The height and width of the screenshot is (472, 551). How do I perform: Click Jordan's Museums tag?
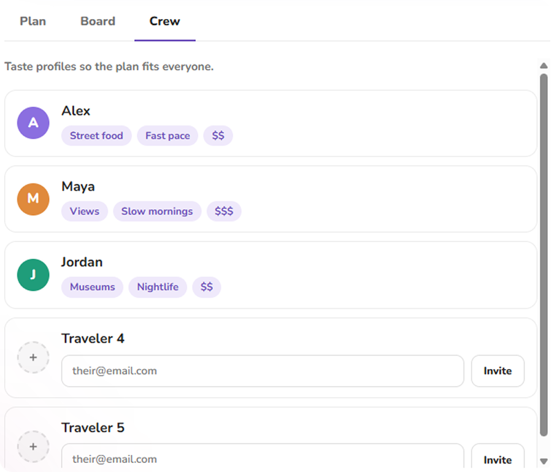click(93, 287)
